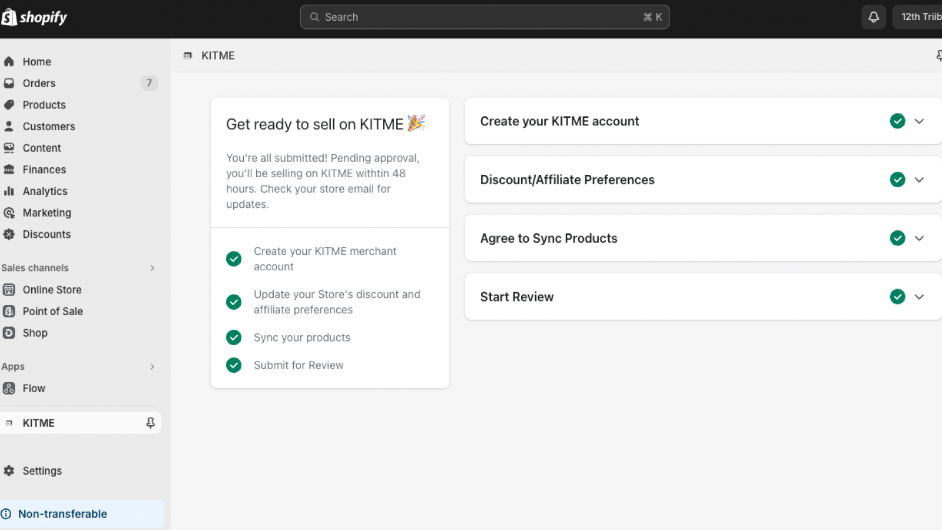The height and width of the screenshot is (530, 942).
Task: Click Sales channels heading
Action: point(35,268)
